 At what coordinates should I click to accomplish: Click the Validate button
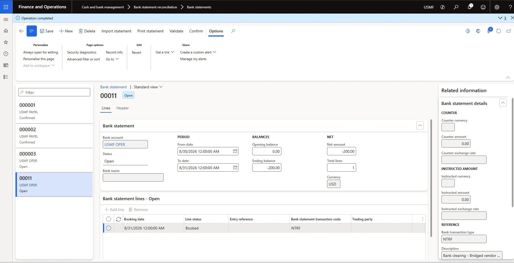(176, 31)
